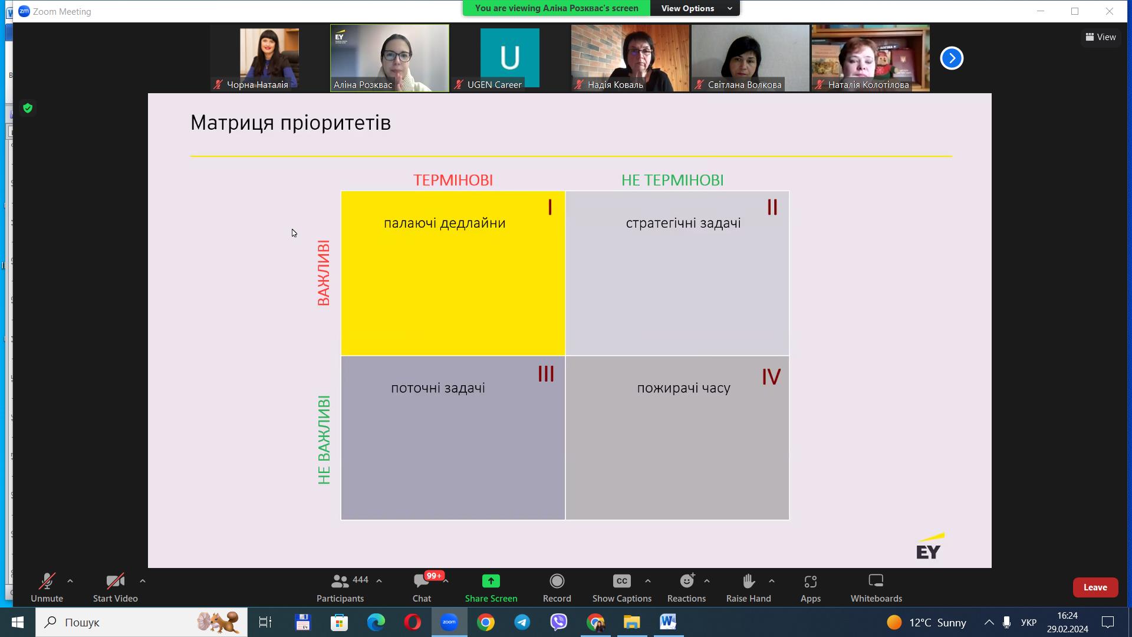Unmute the microphone
Screen dimensions: 1132x637
[x=47, y=587]
